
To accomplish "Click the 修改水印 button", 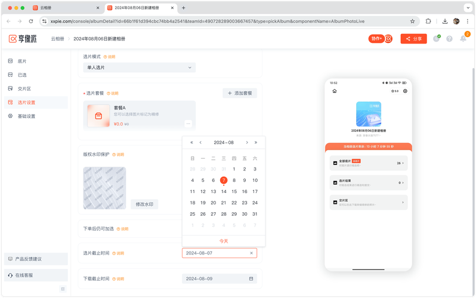I will (x=144, y=204).
